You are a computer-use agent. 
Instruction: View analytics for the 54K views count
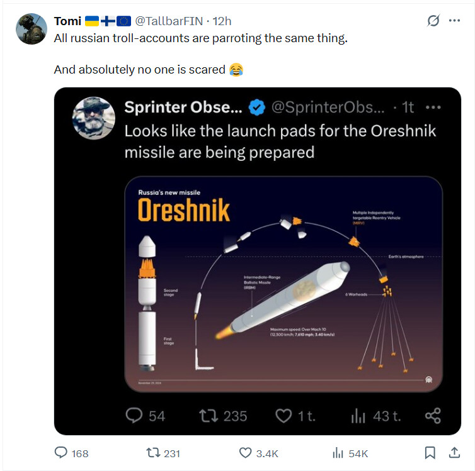pos(350,453)
